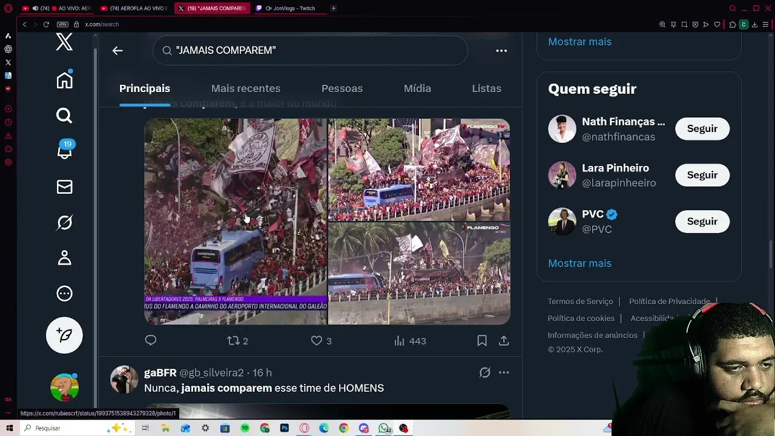The image size is (775, 436).
Task: Open @gb_silveira2 handle link
Action: [x=211, y=372]
